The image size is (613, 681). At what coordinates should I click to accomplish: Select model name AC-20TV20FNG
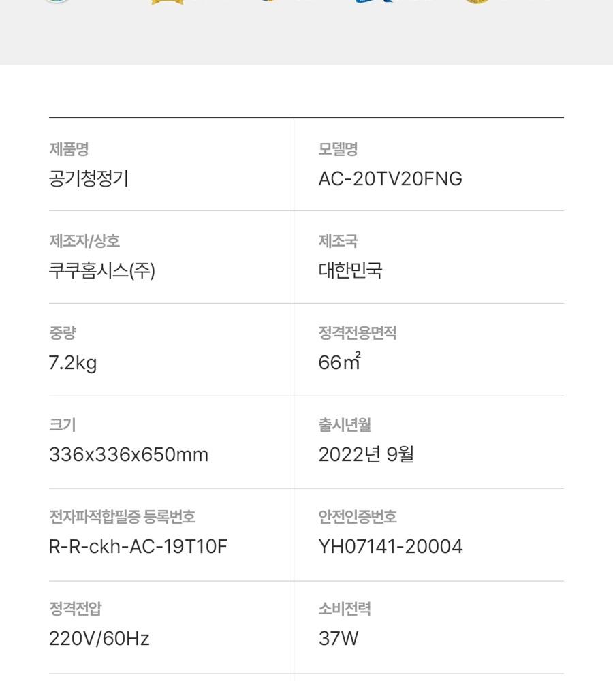390,178
